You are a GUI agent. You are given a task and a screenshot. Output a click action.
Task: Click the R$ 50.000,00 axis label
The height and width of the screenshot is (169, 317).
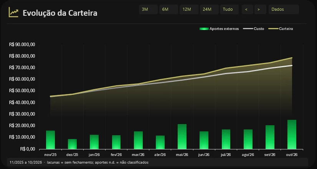(x=22, y=91)
